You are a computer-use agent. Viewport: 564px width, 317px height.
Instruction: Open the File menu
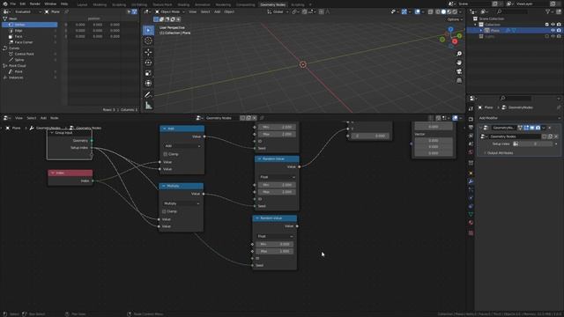13,4
